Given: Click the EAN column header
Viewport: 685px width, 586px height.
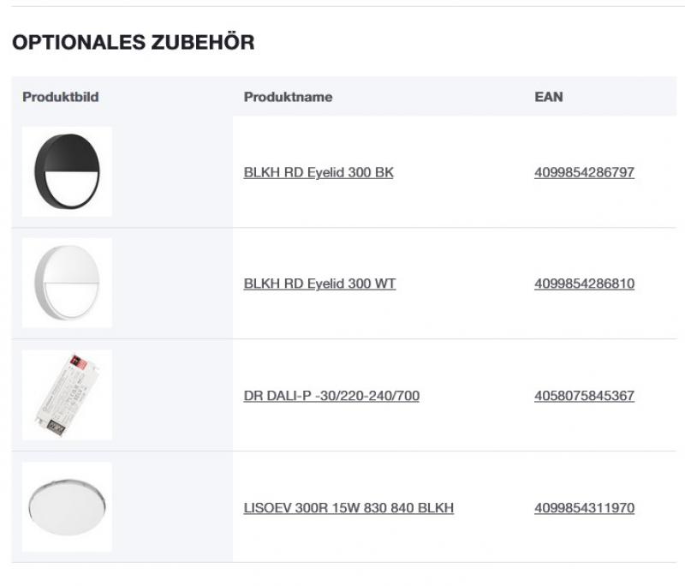Looking at the screenshot, I should tap(549, 97).
